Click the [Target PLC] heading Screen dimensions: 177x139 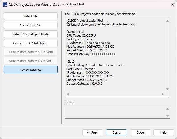coord(75,32)
